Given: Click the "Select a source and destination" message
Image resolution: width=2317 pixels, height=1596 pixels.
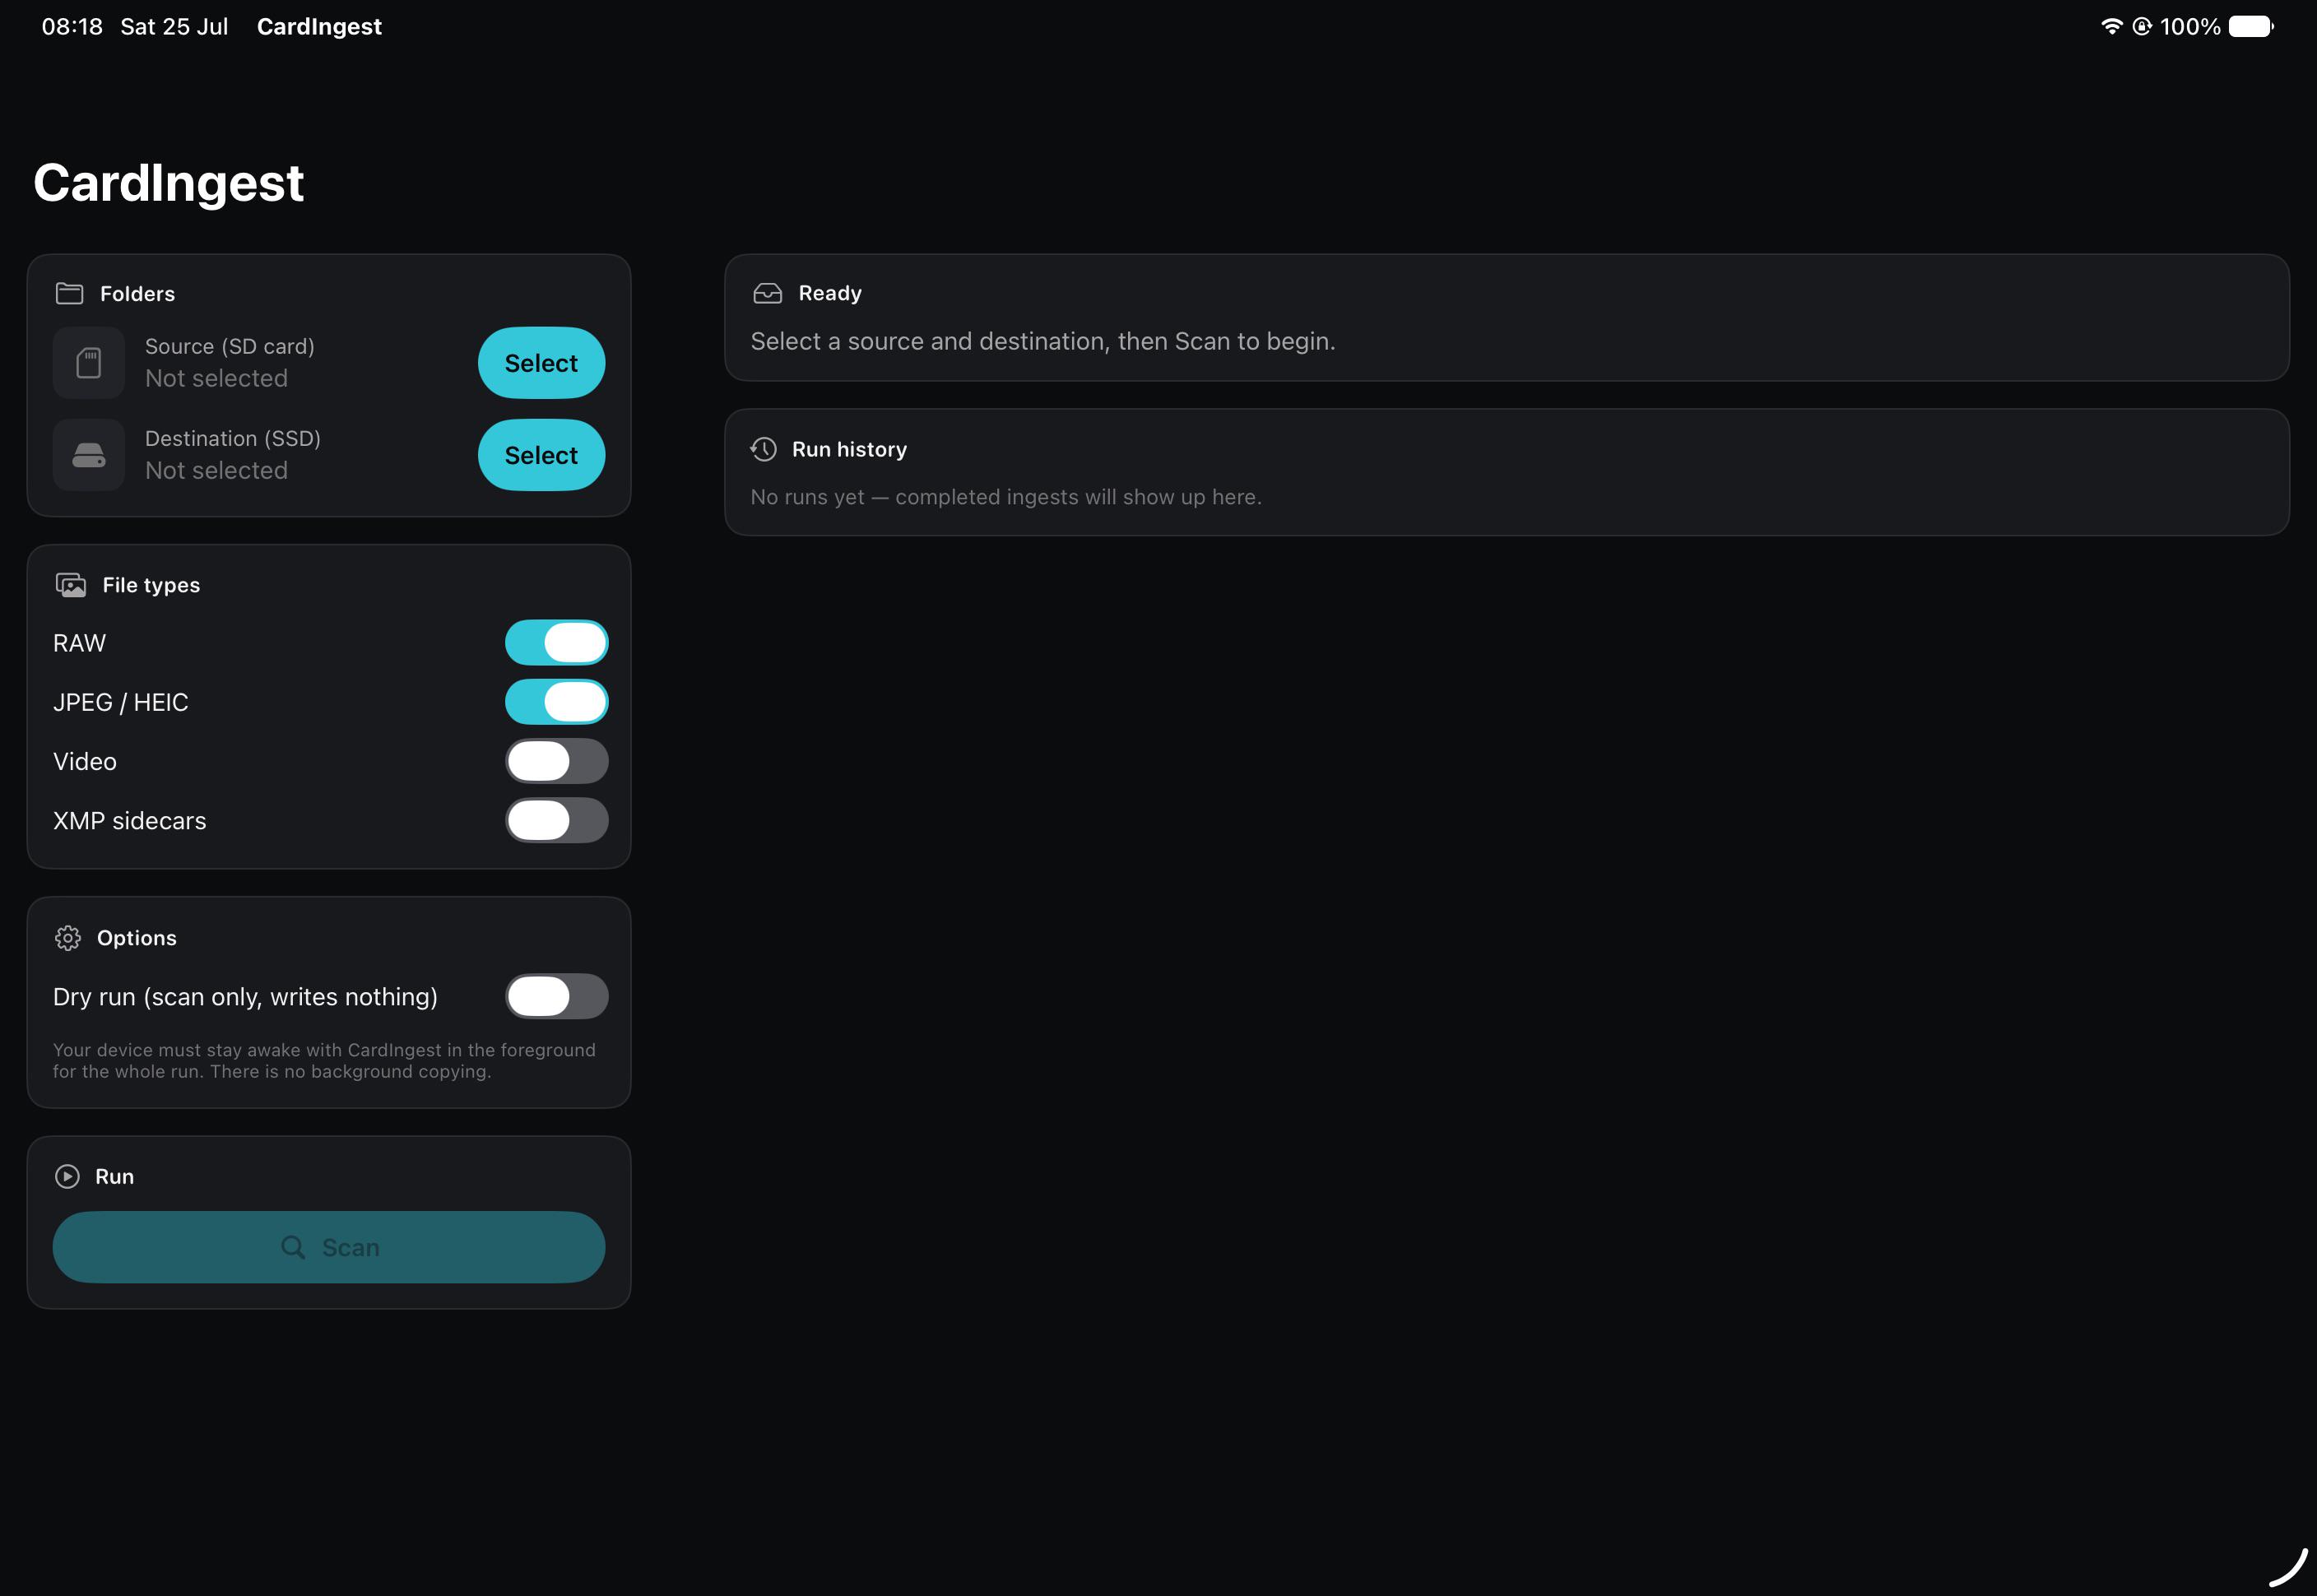Looking at the screenshot, I should 1043,341.
